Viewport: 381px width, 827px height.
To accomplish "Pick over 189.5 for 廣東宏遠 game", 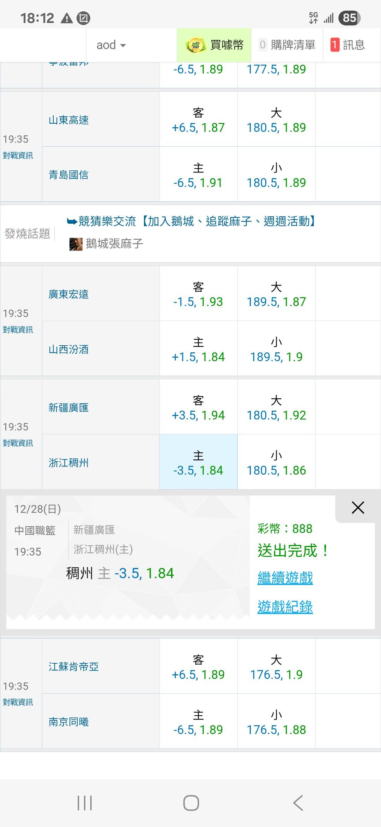I will point(276,295).
